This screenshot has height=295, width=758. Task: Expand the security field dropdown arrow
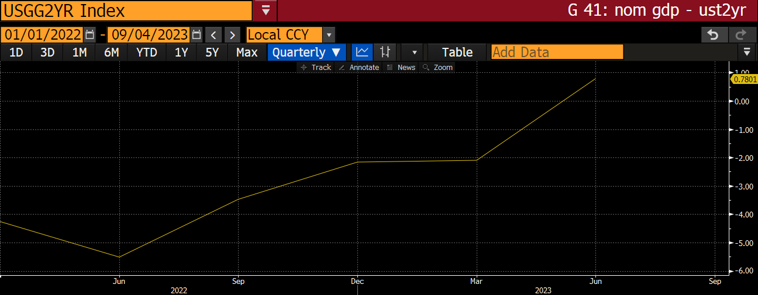[266, 10]
